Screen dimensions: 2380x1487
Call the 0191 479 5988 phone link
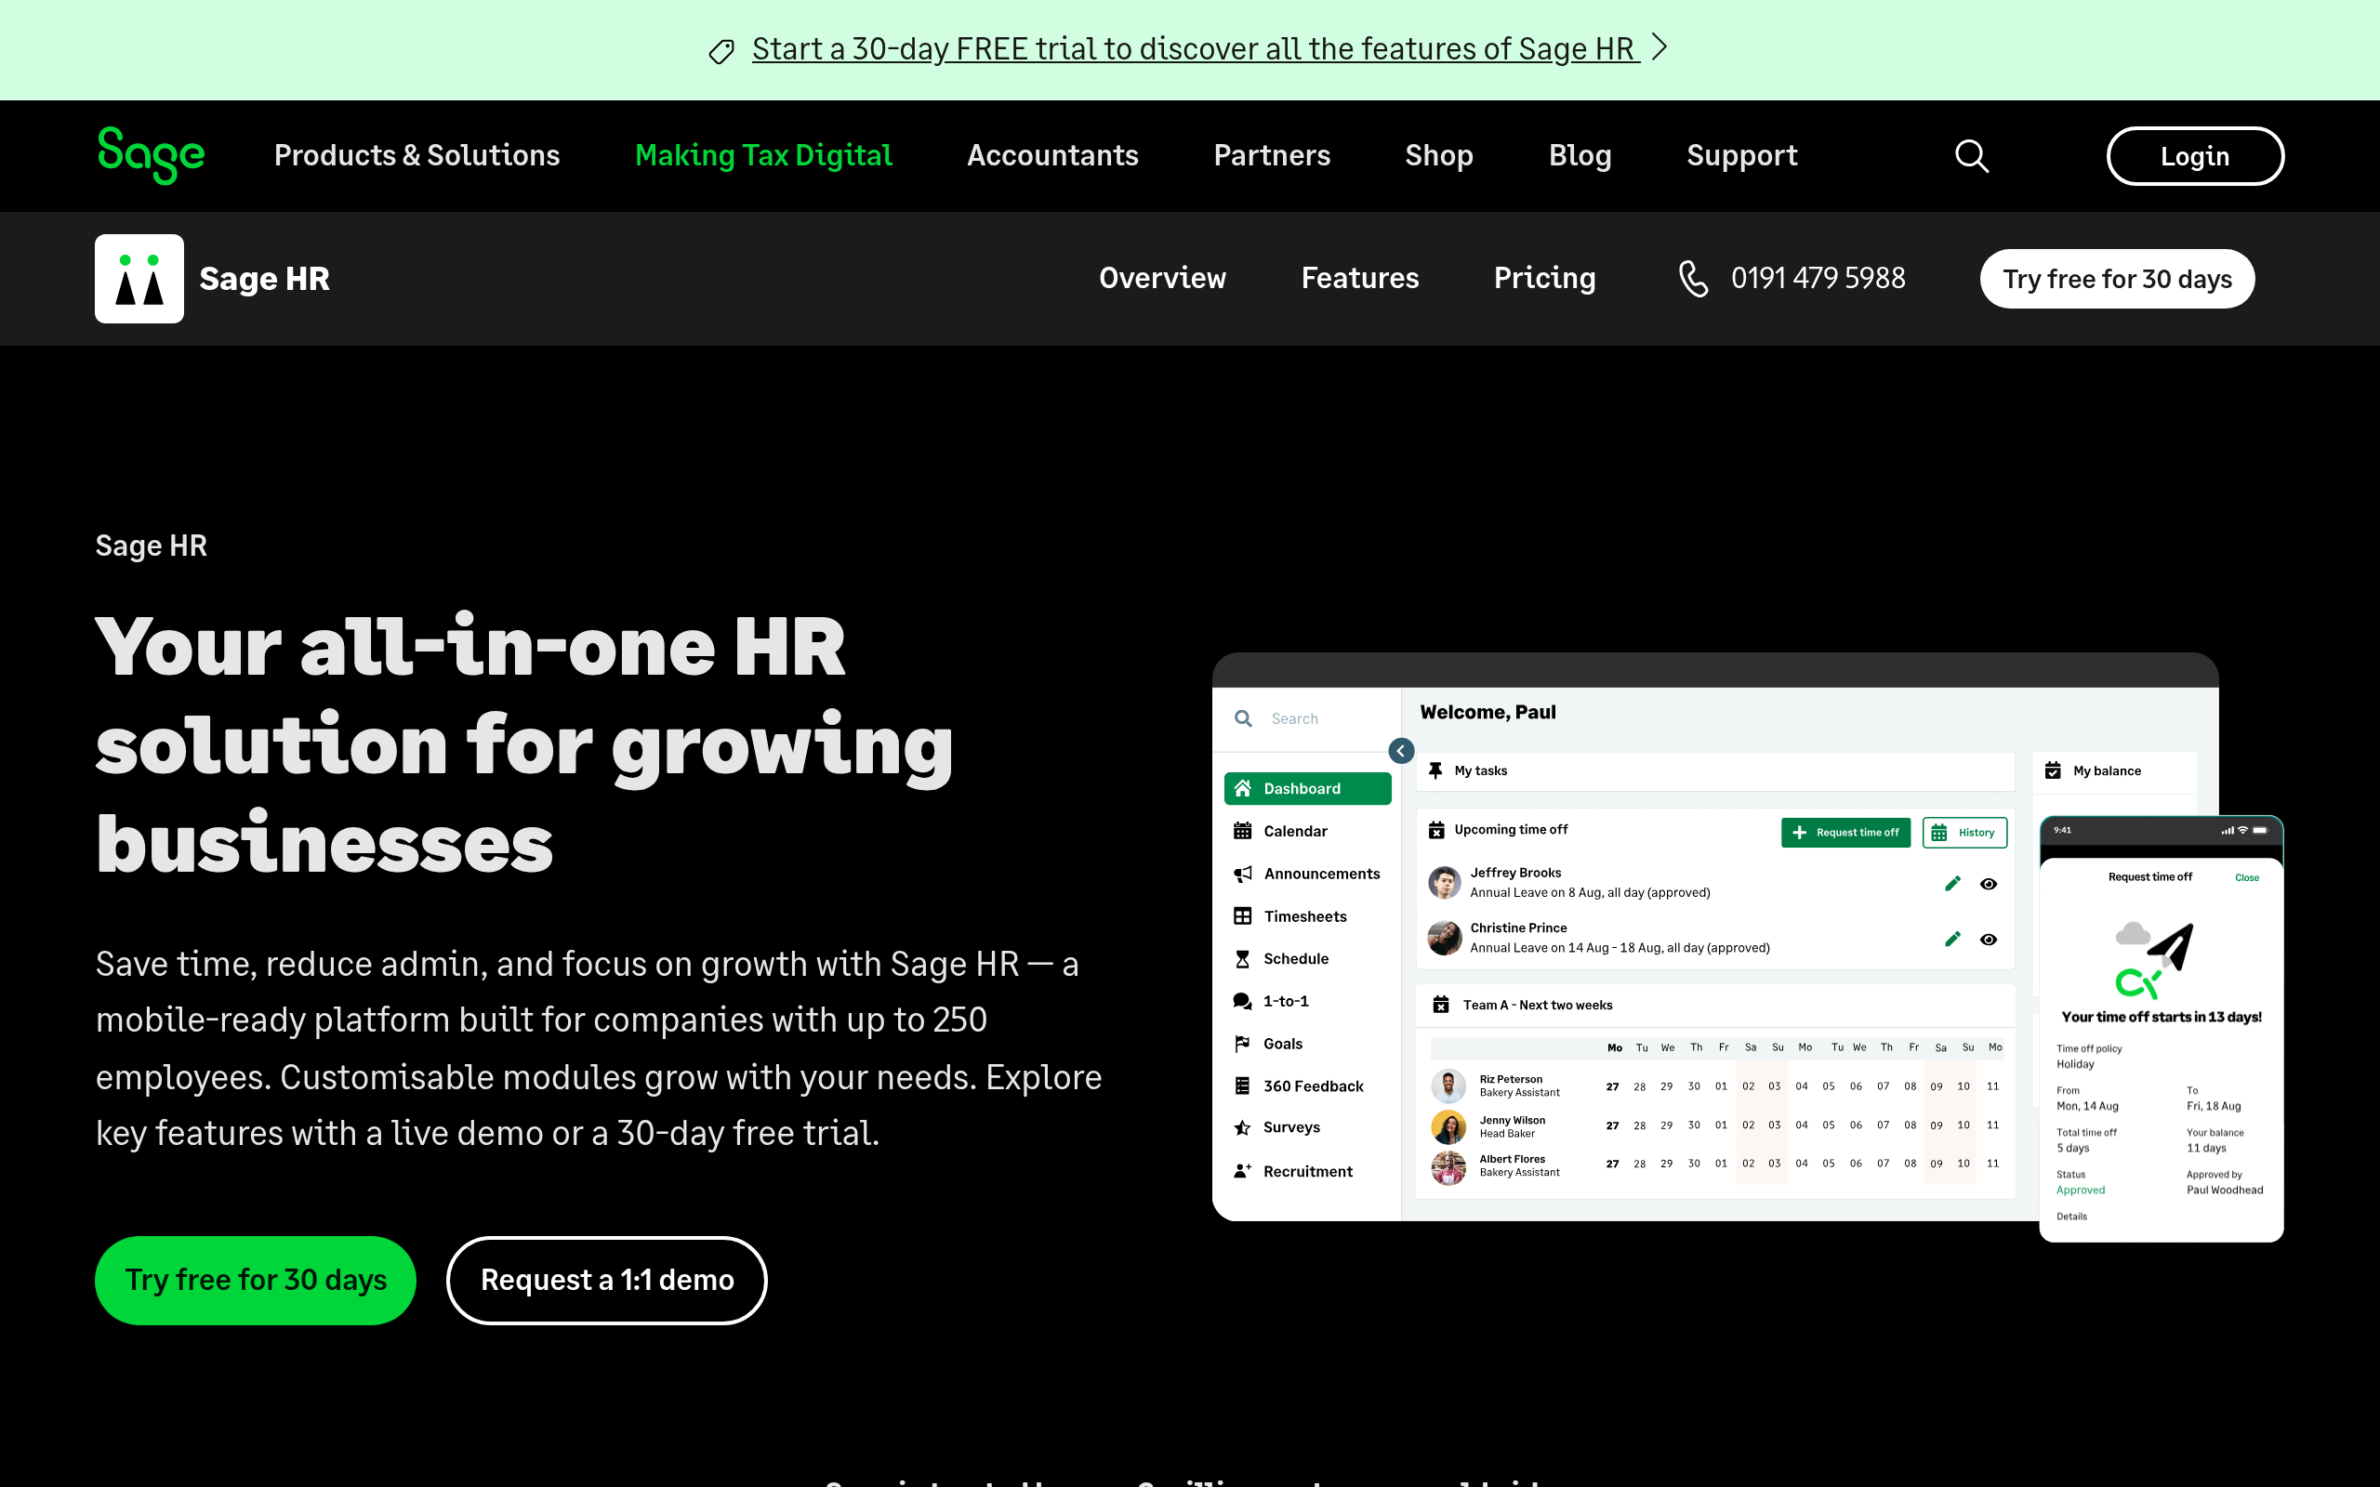click(x=1818, y=278)
